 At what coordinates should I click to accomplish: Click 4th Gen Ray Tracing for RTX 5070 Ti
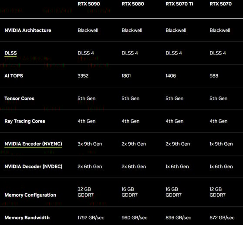point(175,121)
